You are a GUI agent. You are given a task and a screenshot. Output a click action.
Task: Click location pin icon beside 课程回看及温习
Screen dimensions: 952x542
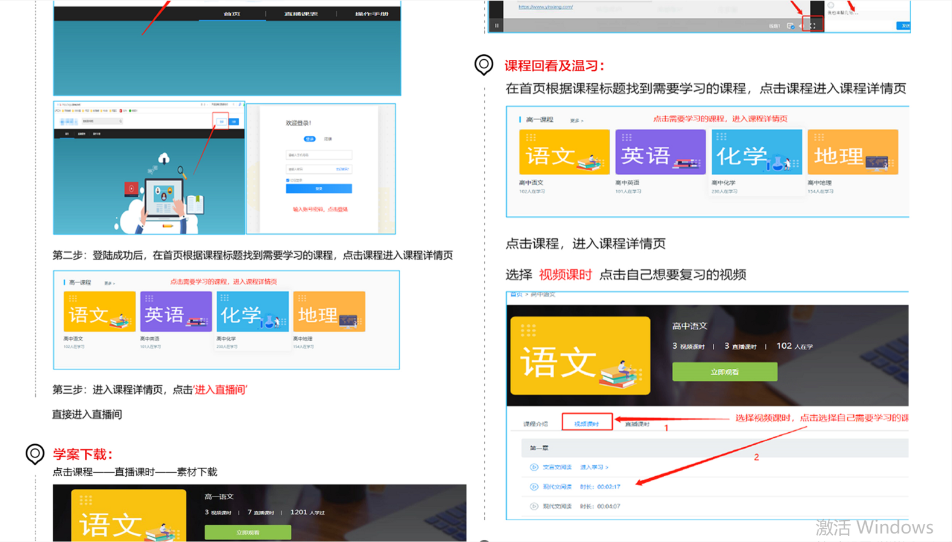click(484, 64)
